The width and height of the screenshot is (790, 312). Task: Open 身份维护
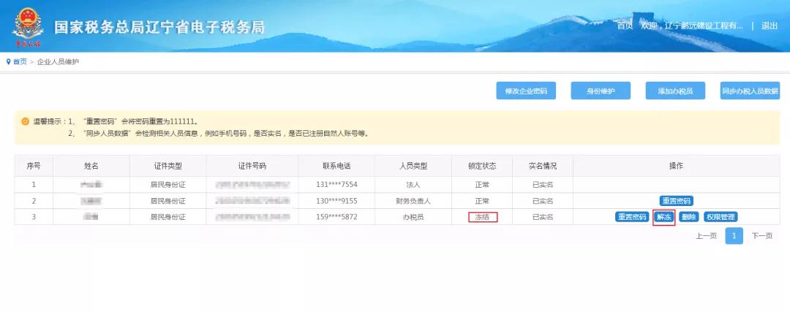tap(601, 91)
